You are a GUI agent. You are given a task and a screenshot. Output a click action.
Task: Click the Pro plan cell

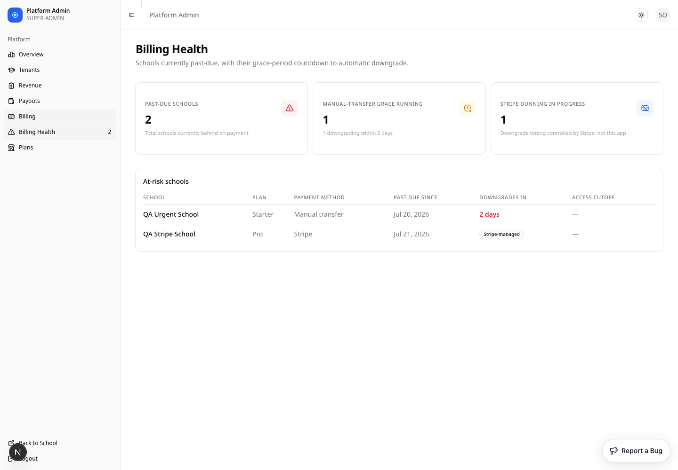[x=258, y=234]
